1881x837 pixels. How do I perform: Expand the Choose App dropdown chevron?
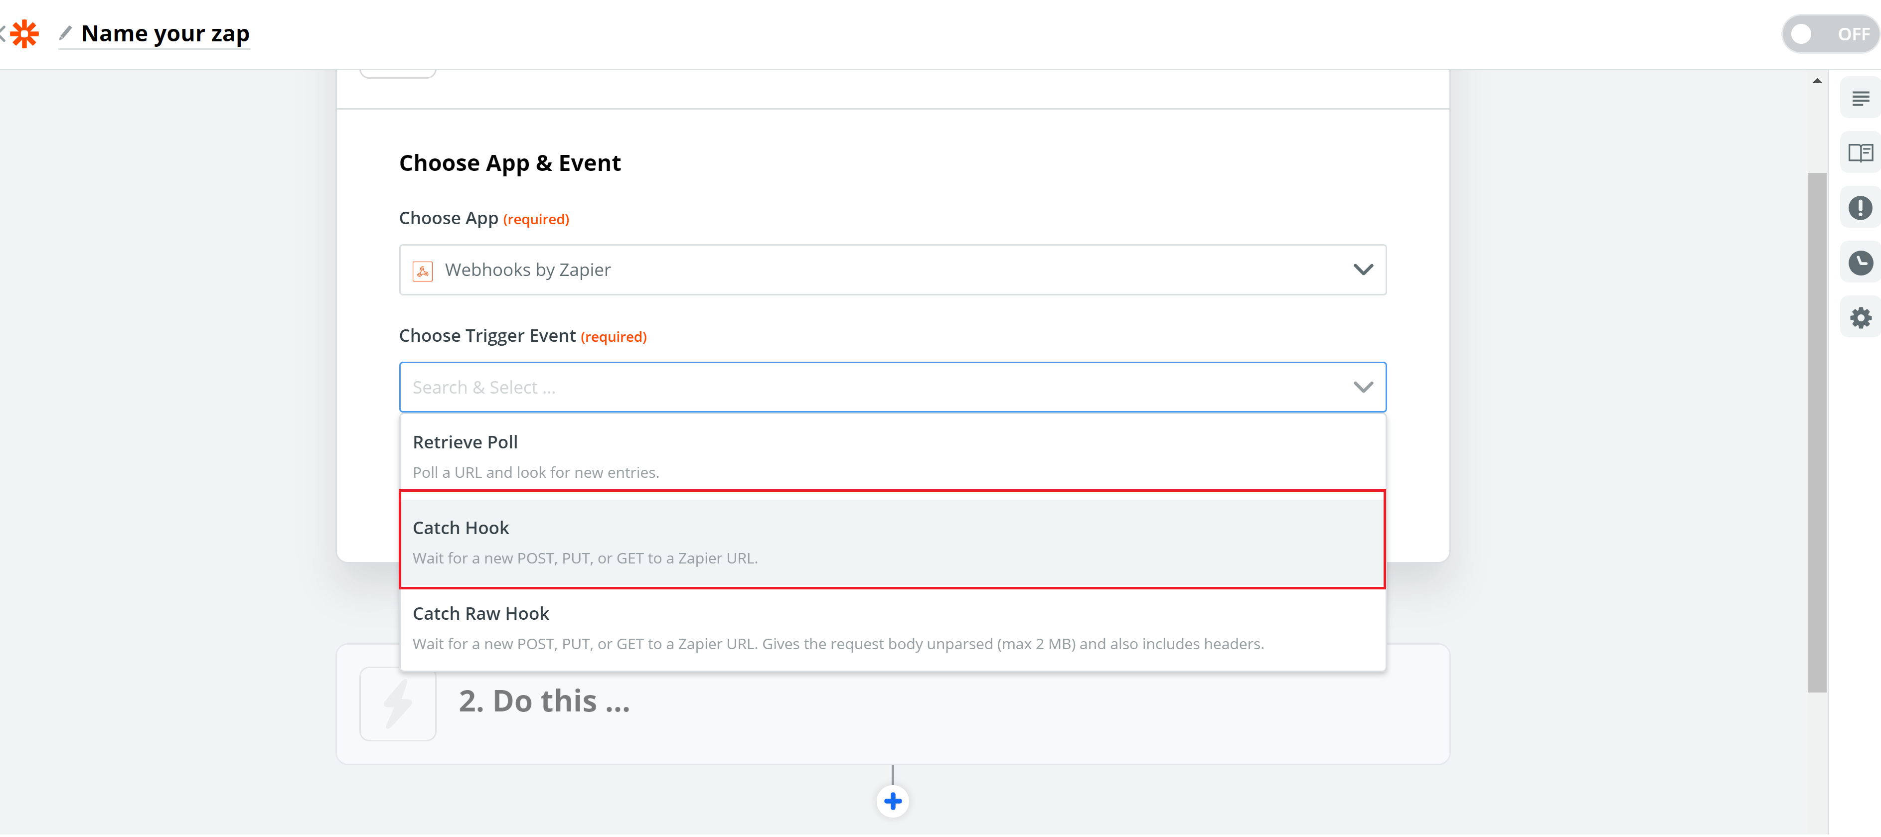click(x=1363, y=269)
